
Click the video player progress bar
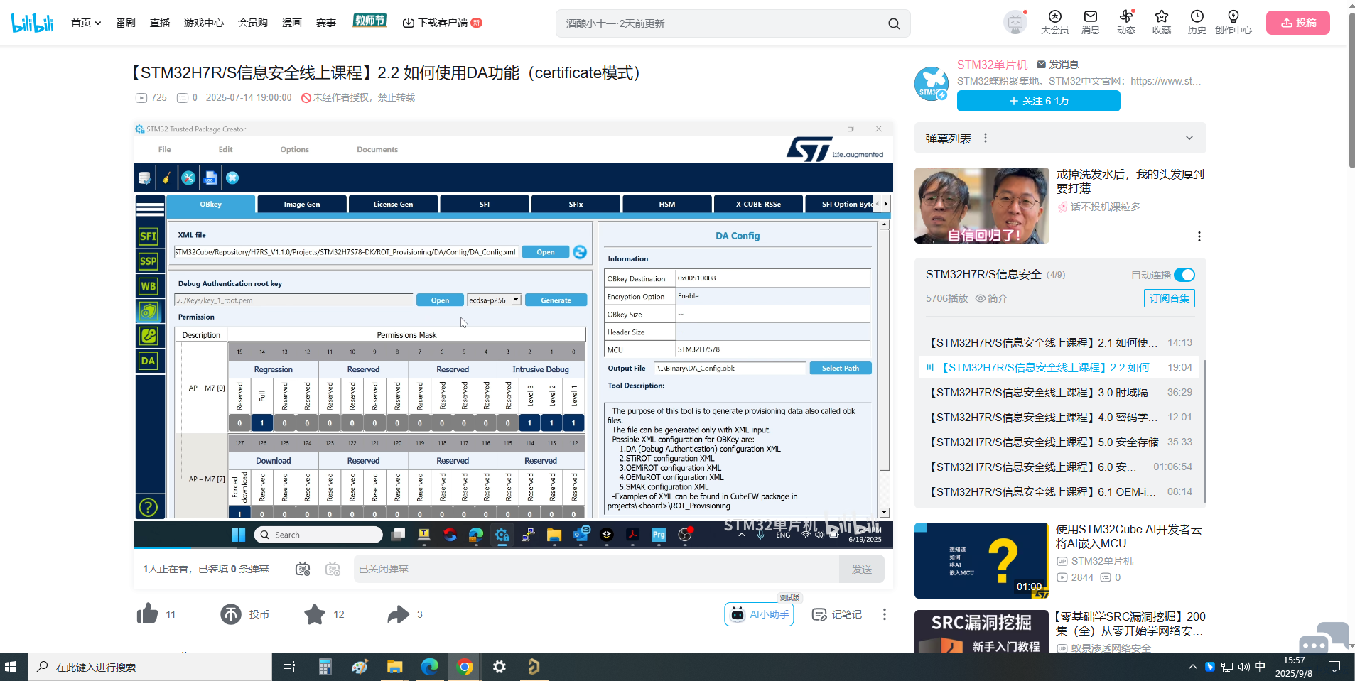tap(514, 548)
